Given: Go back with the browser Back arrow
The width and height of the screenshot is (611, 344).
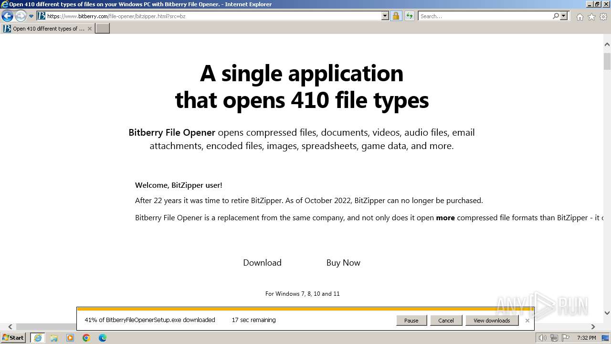Looking at the screenshot, I should coord(7,16).
